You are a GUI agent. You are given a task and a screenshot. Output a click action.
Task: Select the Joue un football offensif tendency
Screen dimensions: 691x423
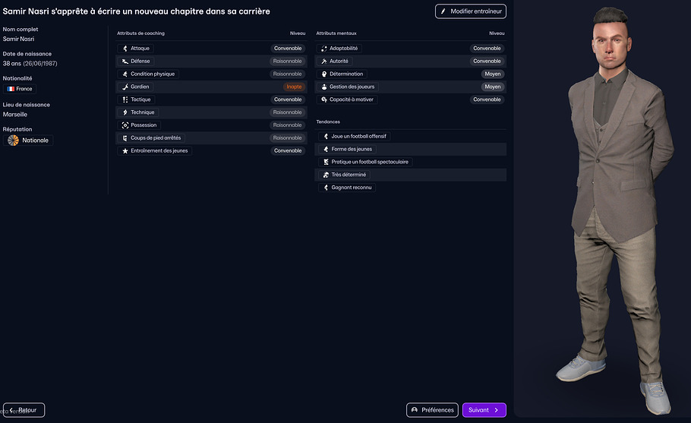pyautogui.click(x=354, y=137)
